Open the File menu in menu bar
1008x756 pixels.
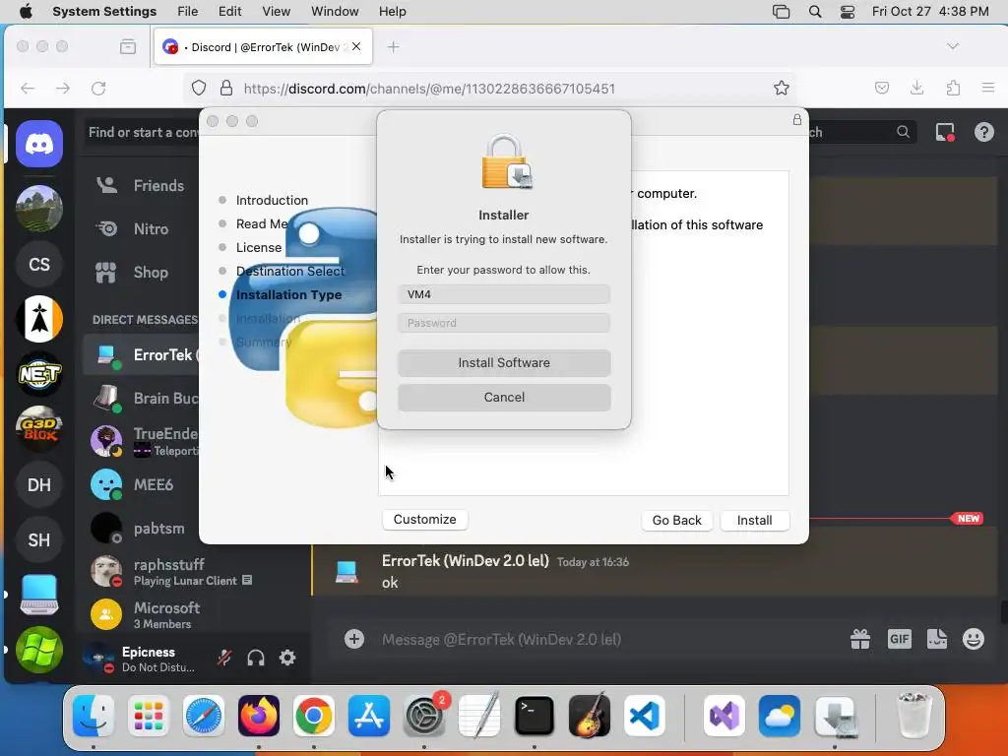point(188,12)
